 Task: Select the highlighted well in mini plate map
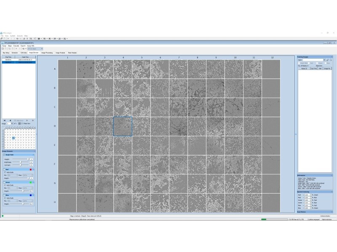tap(13, 138)
